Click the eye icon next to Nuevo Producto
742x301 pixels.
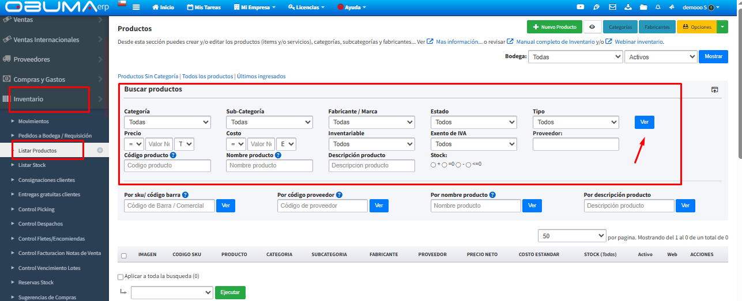pyautogui.click(x=592, y=27)
